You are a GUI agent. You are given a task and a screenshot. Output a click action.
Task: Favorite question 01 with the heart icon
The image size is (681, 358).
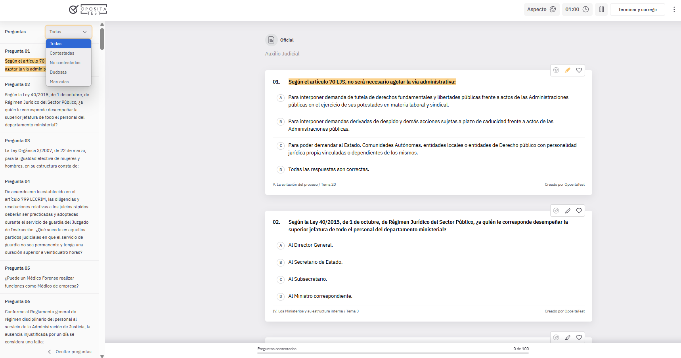(579, 70)
